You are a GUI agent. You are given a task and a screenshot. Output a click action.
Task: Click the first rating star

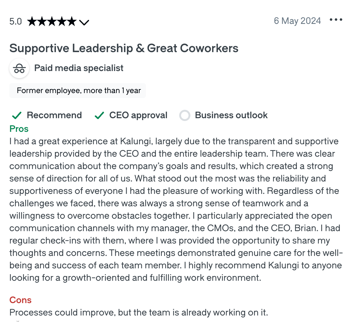(32, 21)
